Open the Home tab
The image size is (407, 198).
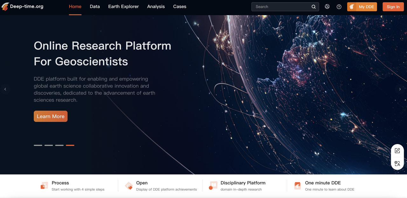[75, 6]
